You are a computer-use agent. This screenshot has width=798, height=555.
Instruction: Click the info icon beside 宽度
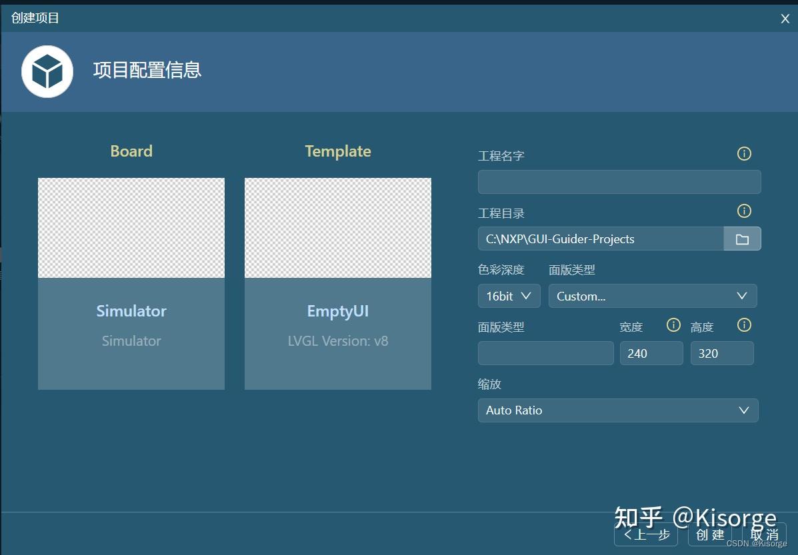pos(673,325)
